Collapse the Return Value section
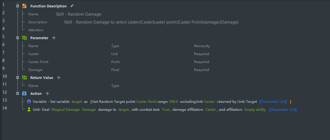This screenshot has height=140, width=330. pyautogui.click(x=18, y=78)
